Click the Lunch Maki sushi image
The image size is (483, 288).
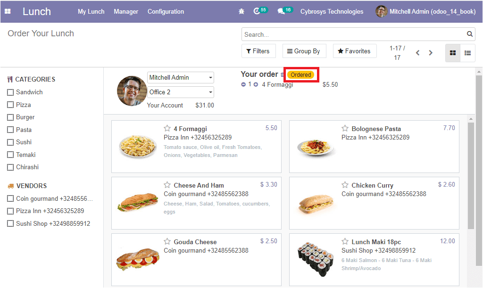(x=316, y=259)
